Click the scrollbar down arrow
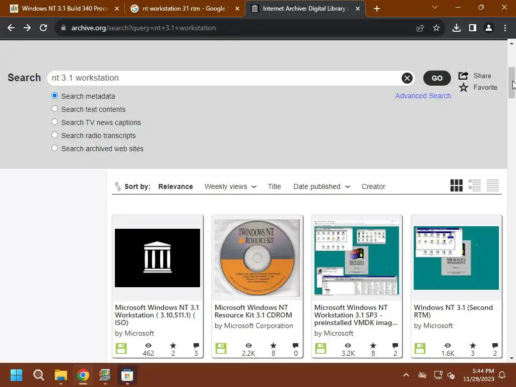Viewport: 516px width, 387px height. [x=511, y=358]
